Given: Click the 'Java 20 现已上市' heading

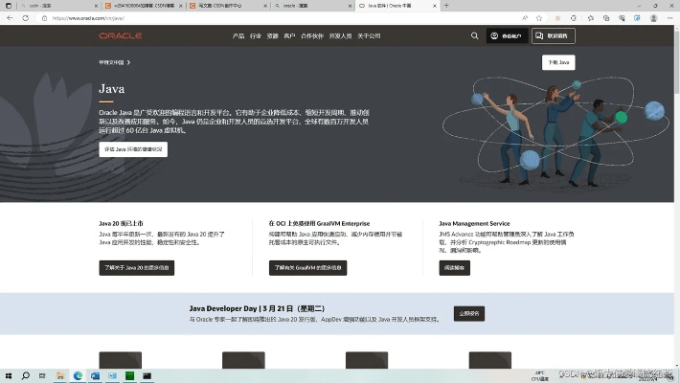Looking at the screenshot, I should (x=121, y=223).
